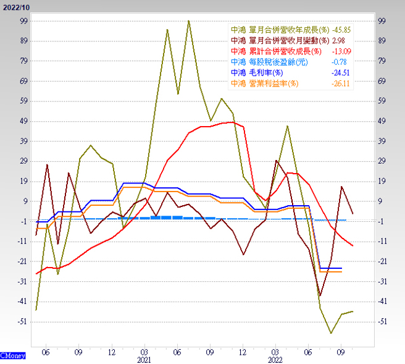Click the lowest dip of the dark red line

(320, 295)
